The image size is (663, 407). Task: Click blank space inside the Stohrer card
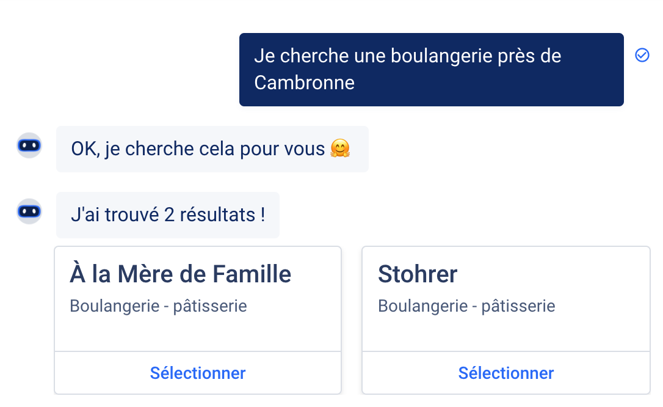pos(505,333)
